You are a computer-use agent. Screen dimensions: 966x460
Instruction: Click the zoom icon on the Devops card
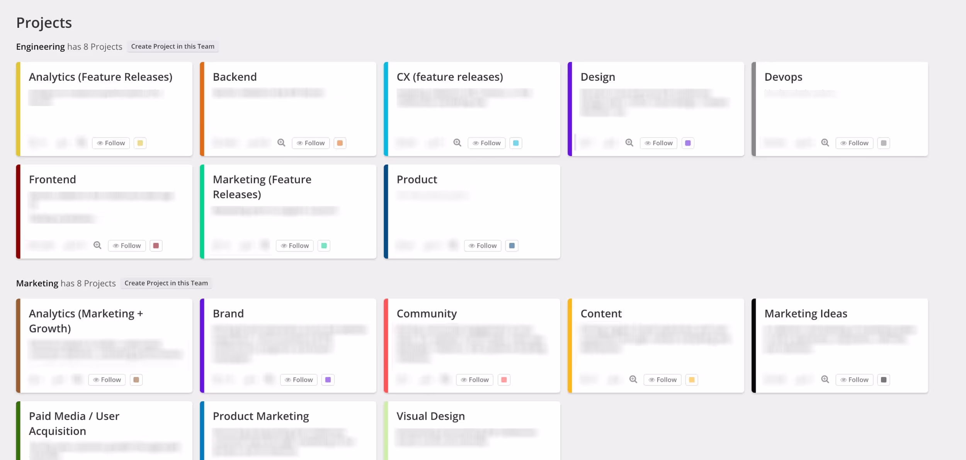[x=825, y=143]
